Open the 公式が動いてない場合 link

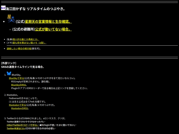coord(53,29)
